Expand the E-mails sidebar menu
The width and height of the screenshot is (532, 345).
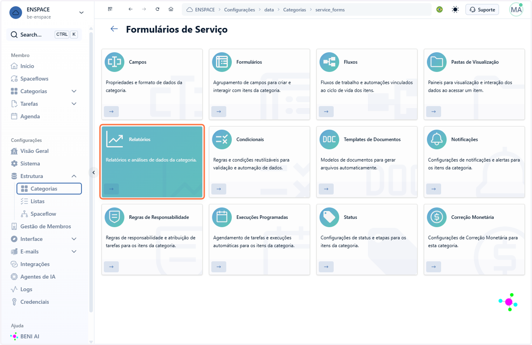point(74,252)
